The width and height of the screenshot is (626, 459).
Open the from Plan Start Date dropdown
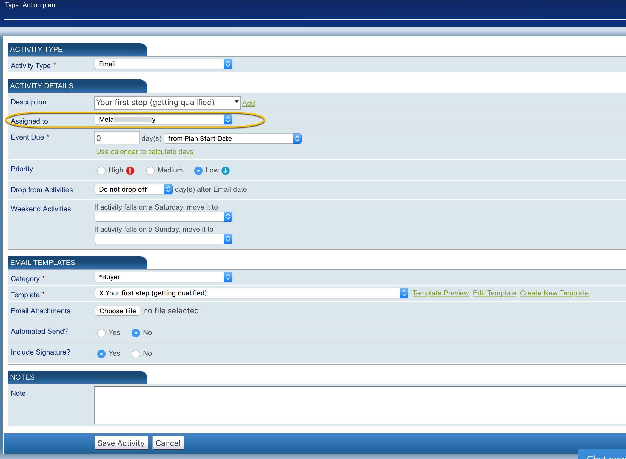233,138
